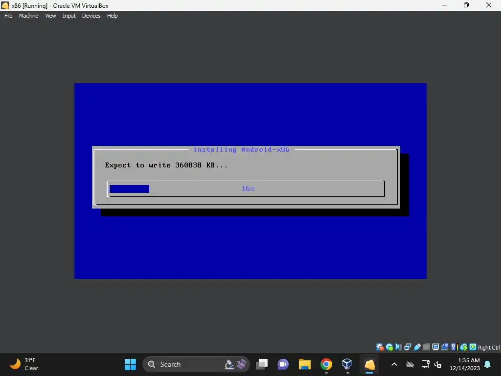This screenshot has width=501, height=376.
Task: Open the Input menu
Action: coord(69,16)
